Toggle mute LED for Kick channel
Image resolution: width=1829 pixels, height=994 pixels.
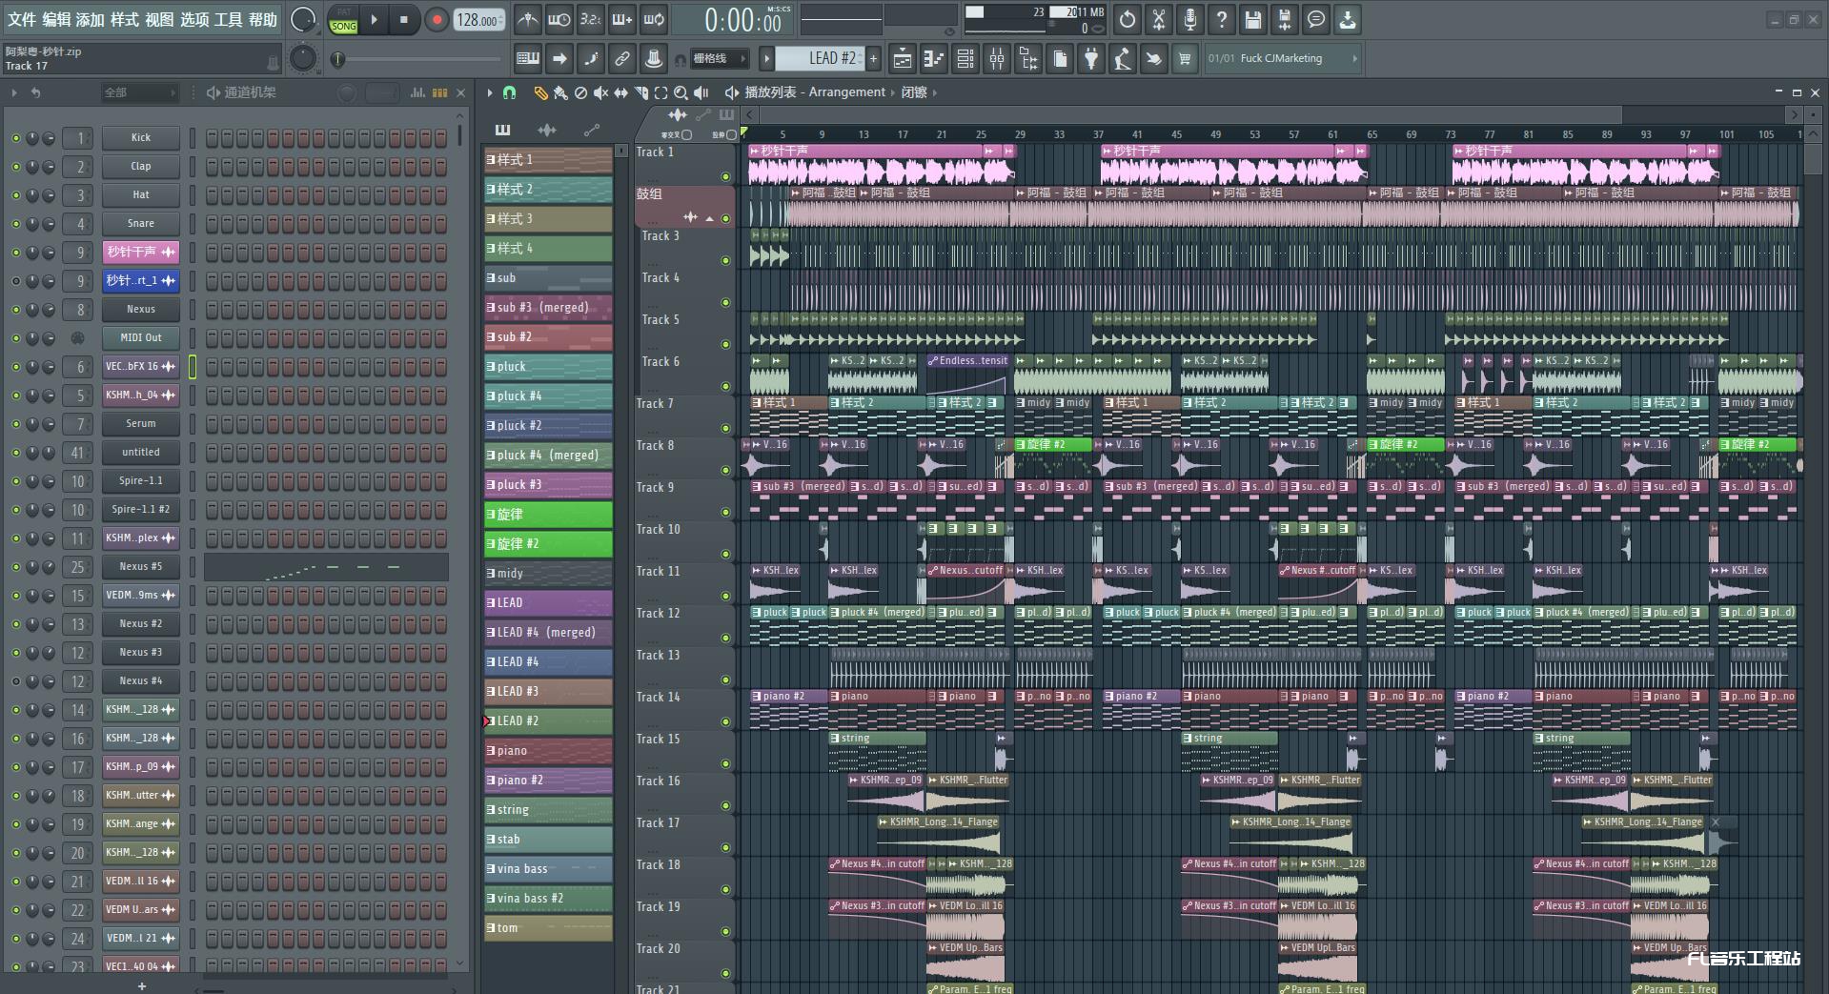click(x=15, y=138)
